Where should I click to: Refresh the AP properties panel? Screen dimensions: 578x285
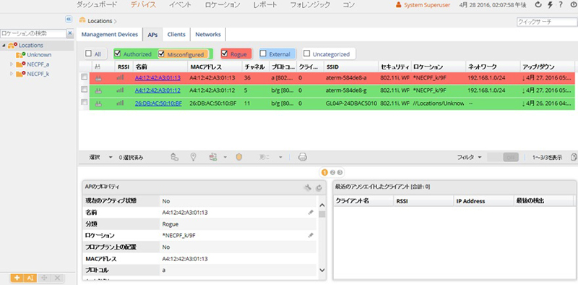pos(319,188)
